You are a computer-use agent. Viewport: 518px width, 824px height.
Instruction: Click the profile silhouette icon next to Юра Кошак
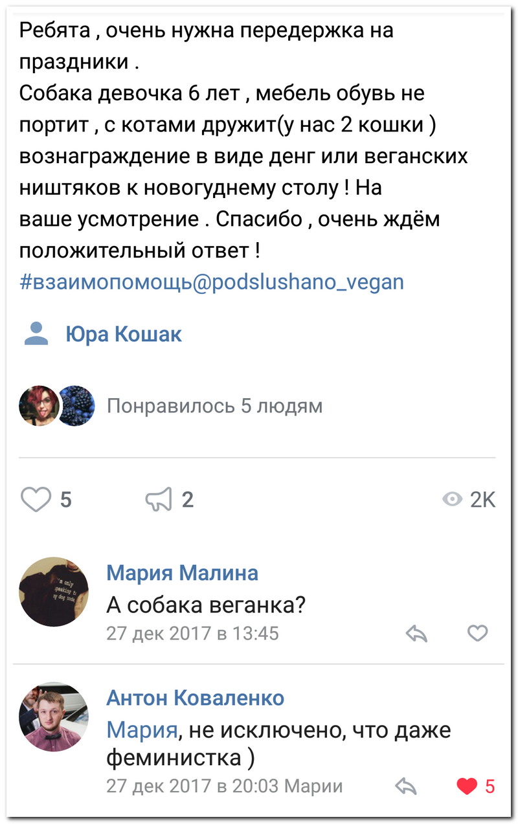click(x=36, y=333)
